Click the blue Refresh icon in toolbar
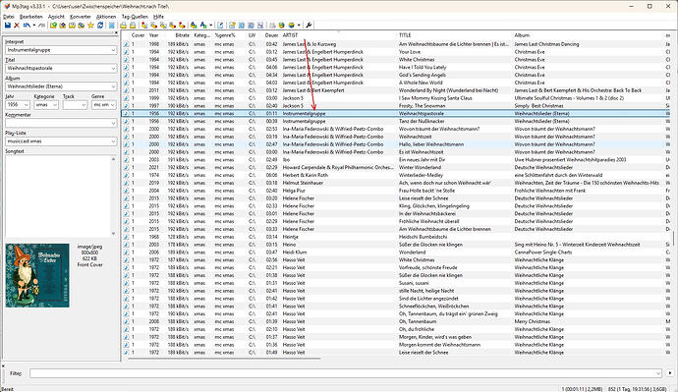Screen dimensions: 678x392 [100, 26]
